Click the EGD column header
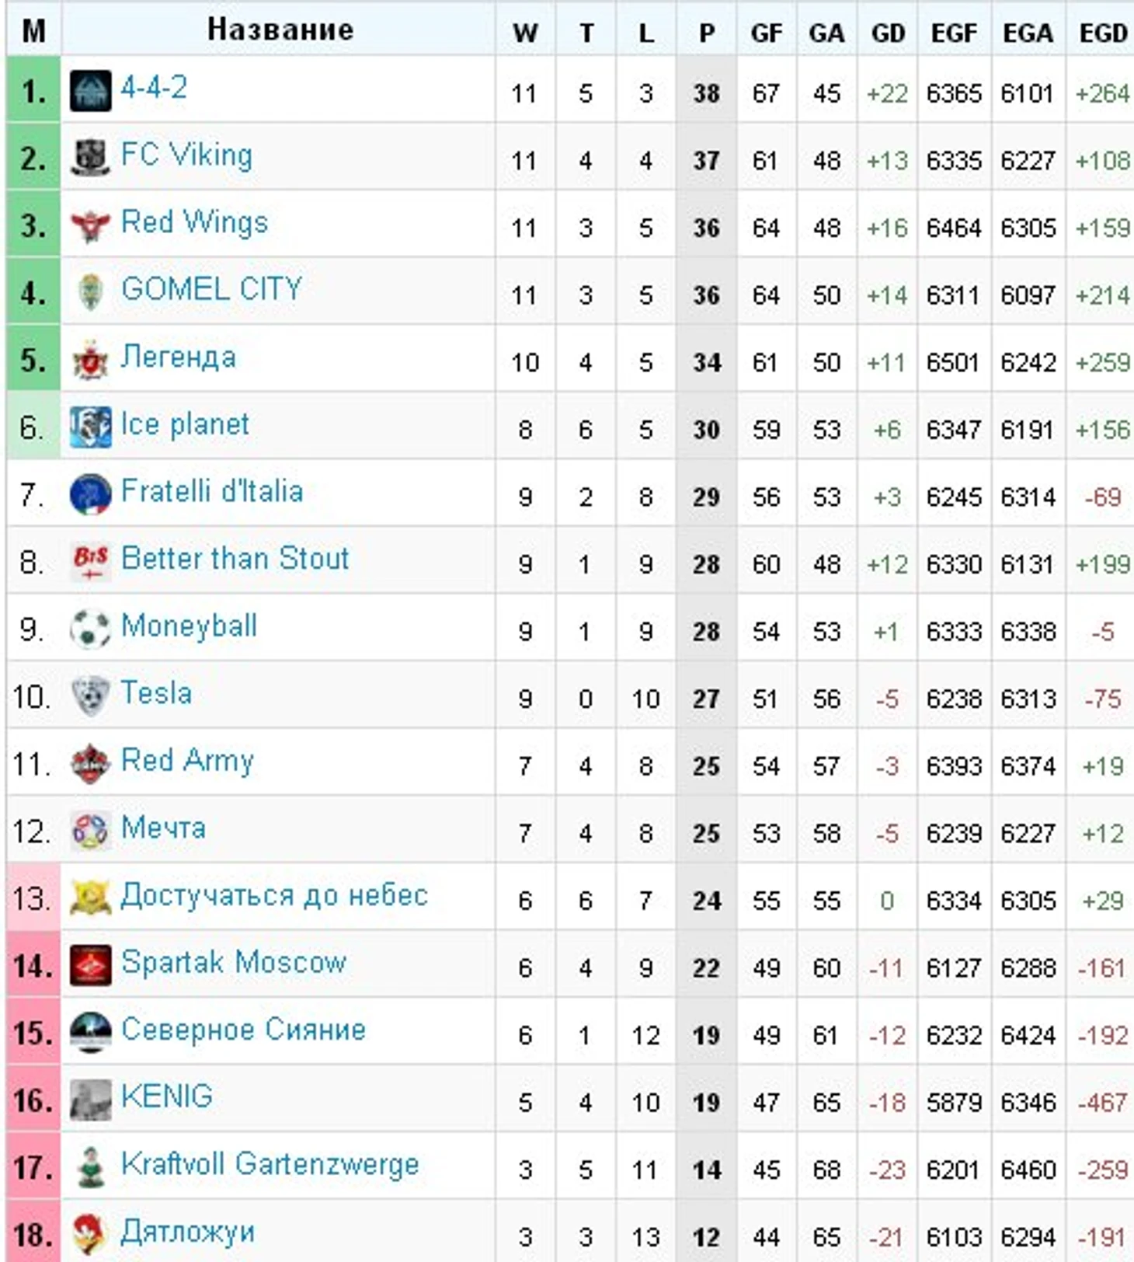1134x1262 pixels. (1103, 33)
